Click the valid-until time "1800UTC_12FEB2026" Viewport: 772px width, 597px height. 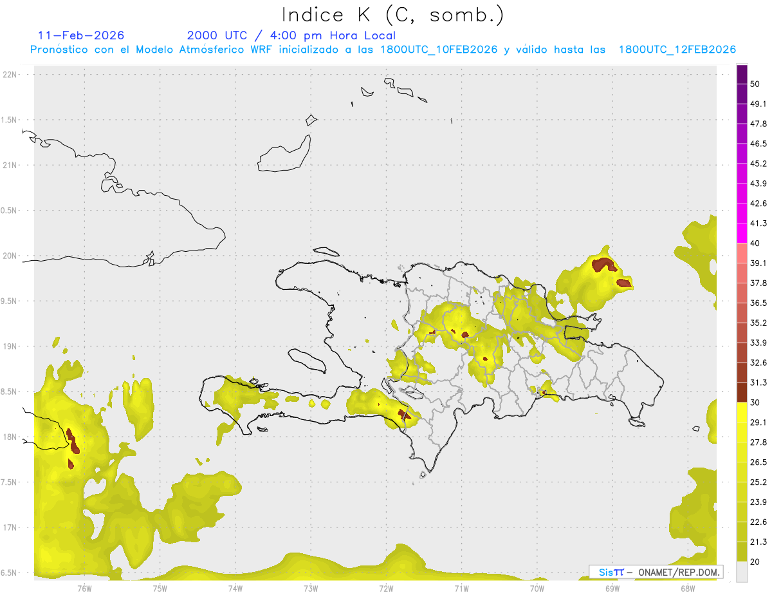point(677,50)
